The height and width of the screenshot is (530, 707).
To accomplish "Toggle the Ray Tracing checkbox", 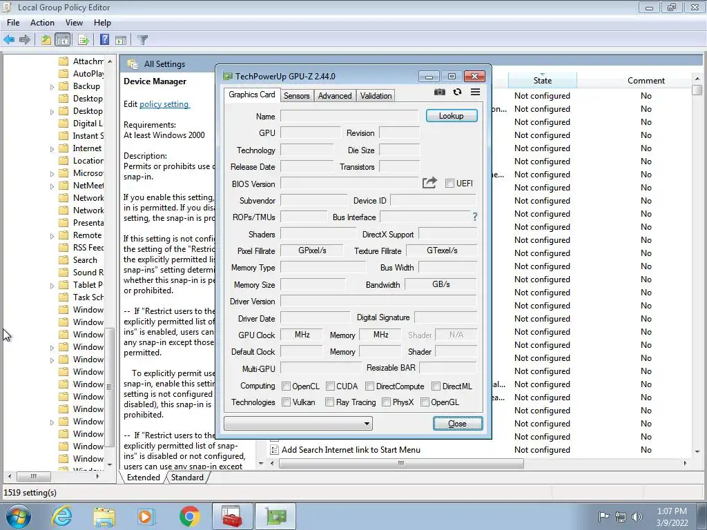I will coord(329,402).
